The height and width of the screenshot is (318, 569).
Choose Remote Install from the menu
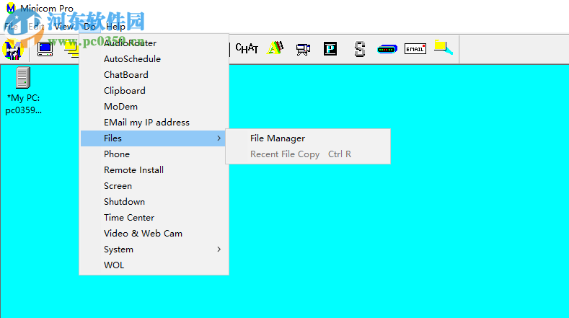[133, 169]
